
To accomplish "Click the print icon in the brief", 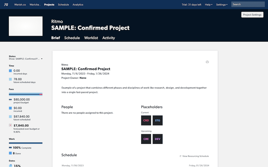I will pyautogui.click(x=207, y=62).
